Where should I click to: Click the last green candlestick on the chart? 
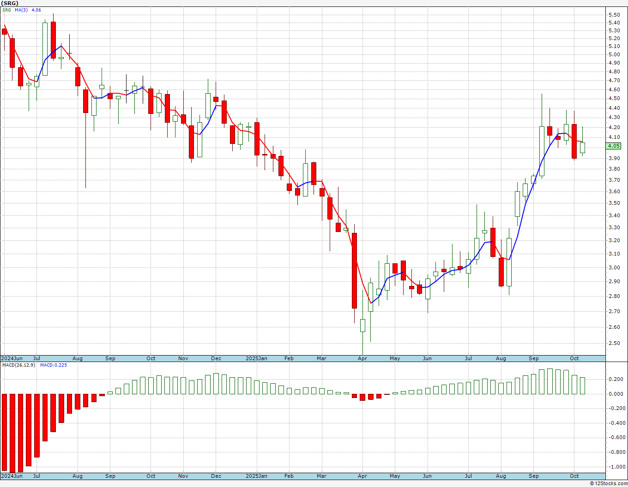click(582, 148)
